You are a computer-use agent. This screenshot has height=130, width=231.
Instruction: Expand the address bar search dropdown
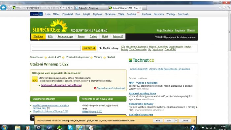pyautogui.click(x=63, y=8)
